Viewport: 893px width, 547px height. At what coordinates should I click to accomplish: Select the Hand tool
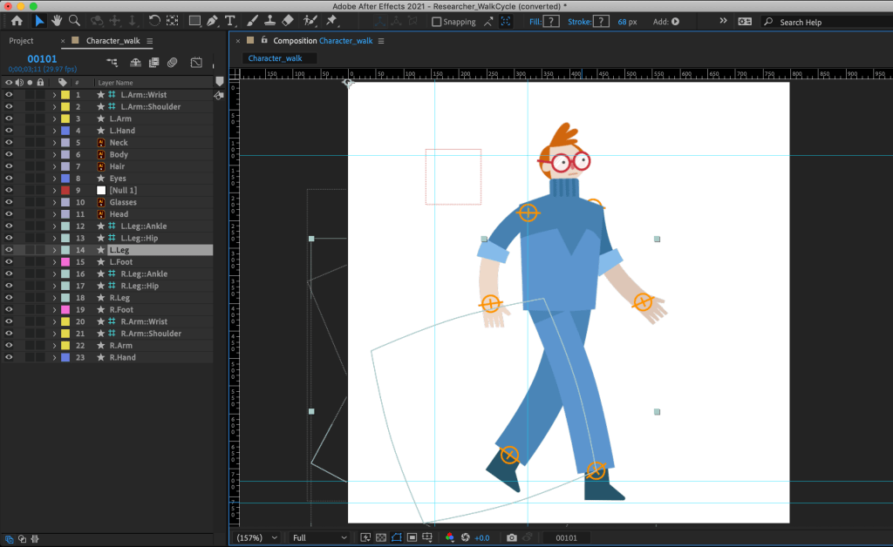pyautogui.click(x=57, y=21)
